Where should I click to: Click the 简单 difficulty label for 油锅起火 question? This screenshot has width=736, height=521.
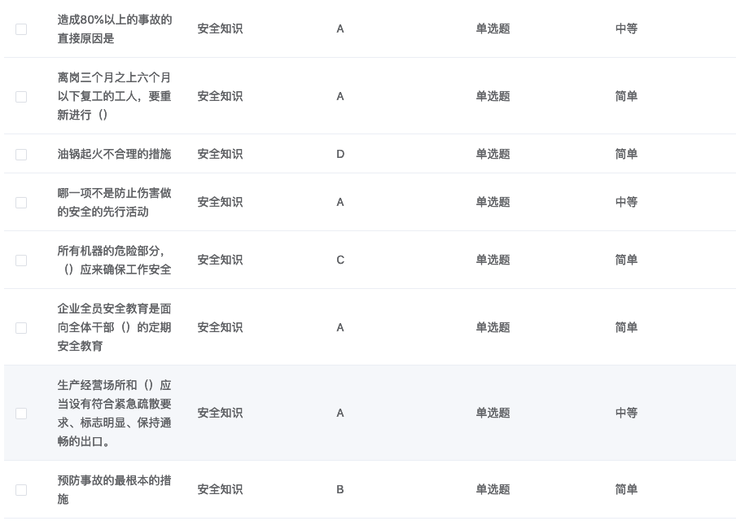point(626,154)
